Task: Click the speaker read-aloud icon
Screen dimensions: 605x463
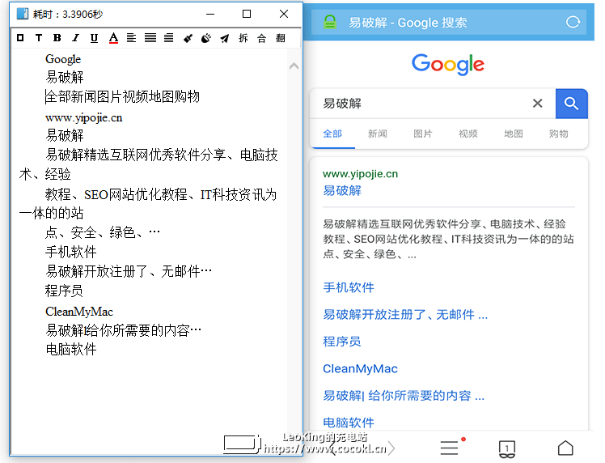Action: (206, 38)
